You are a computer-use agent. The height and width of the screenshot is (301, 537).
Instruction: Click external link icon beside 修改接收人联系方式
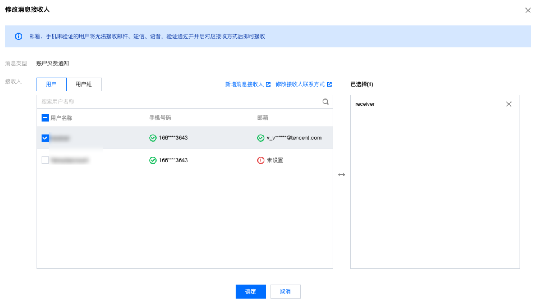[x=329, y=84]
